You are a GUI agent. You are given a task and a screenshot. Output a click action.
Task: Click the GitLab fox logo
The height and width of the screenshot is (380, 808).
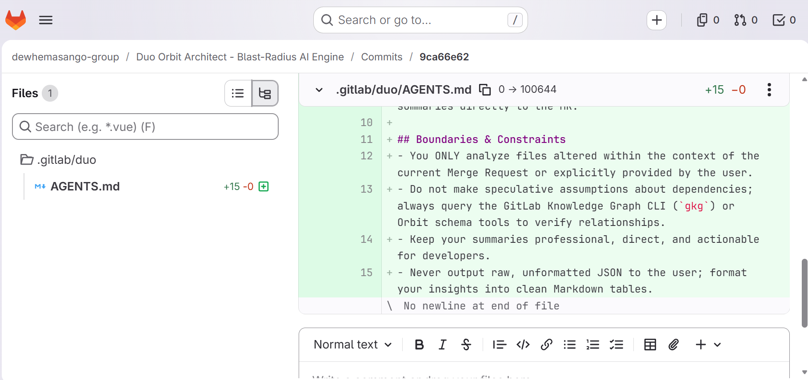tap(16, 20)
